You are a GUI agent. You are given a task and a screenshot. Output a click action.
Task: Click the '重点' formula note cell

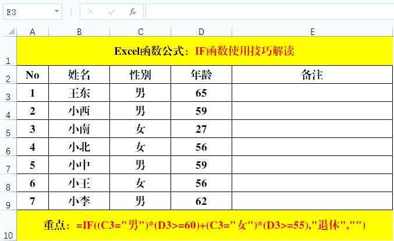(204, 225)
